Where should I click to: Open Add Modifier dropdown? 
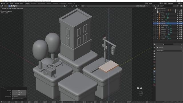tap(169, 51)
